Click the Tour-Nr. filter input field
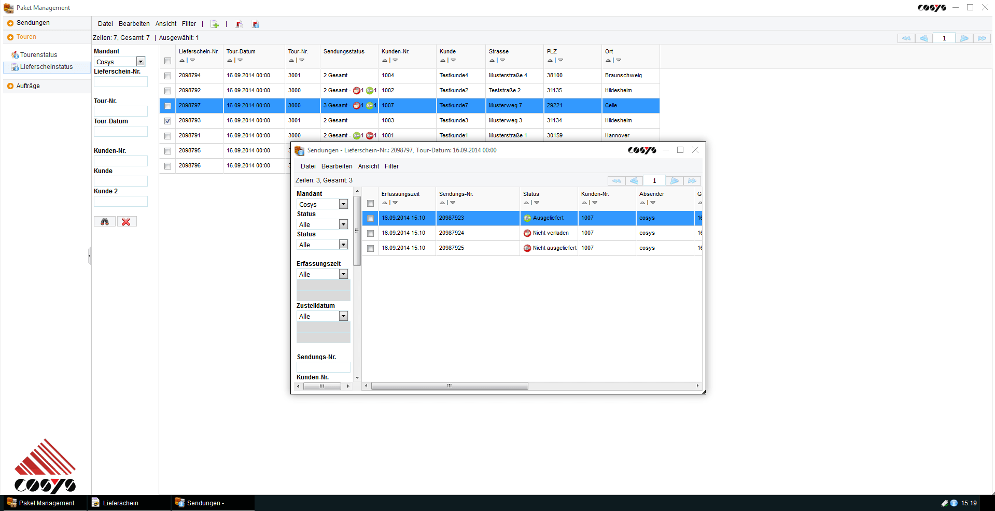This screenshot has height=511, width=995. (x=121, y=111)
